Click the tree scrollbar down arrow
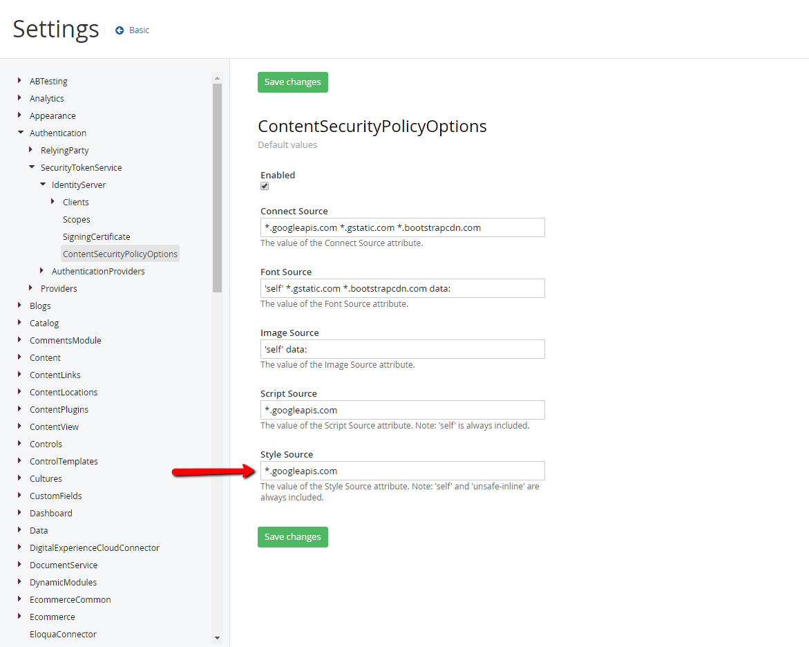Viewport: 809px width, 647px height. coord(217,638)
